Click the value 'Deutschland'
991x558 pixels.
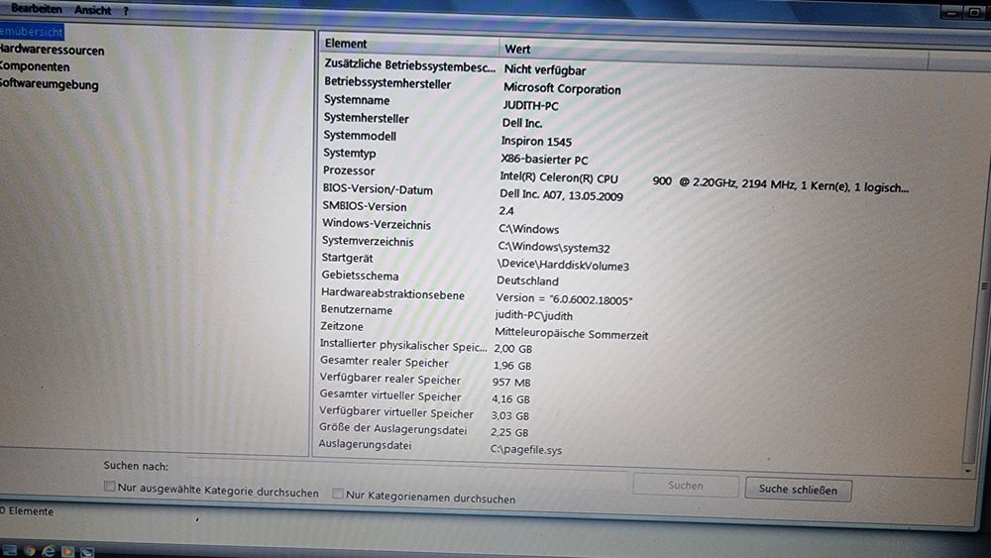(x=527, y=280)
